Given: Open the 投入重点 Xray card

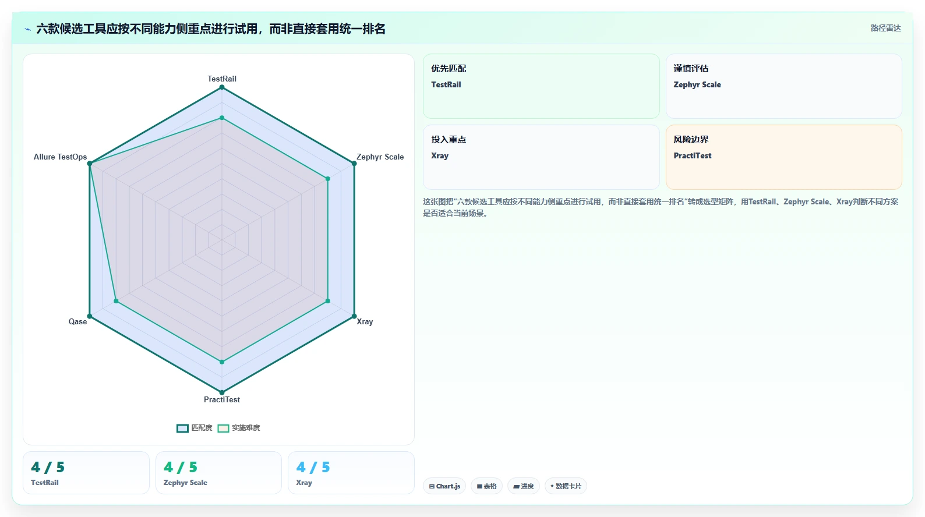Looking at the screenshot, I should pyautogui.click(x=541, y=157).
